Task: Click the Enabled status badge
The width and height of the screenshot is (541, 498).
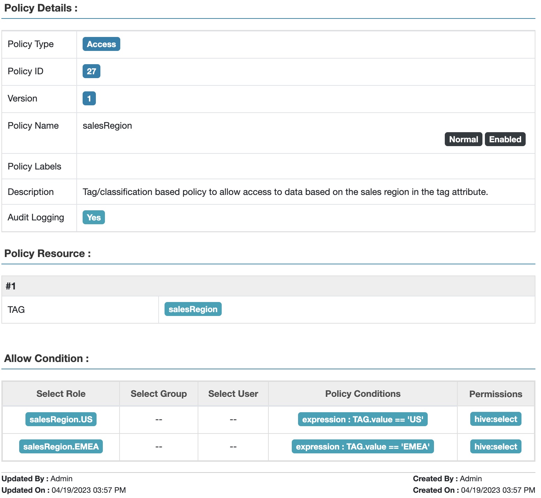Action: [x=505, y=139]
